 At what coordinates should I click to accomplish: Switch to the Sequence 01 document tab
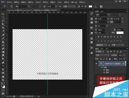[x=33, y=10]
